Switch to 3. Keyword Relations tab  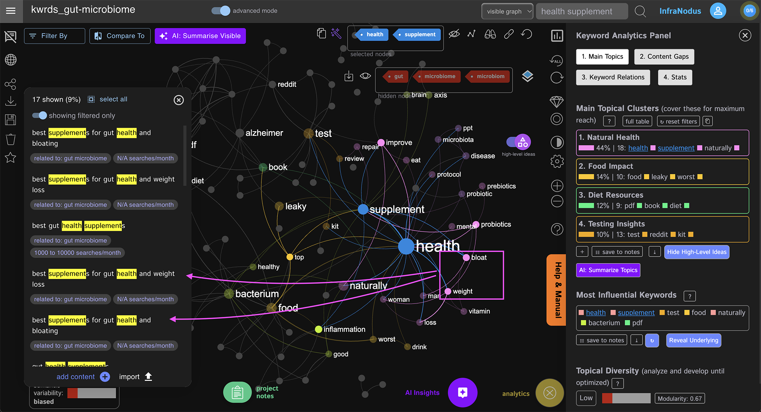click(x=613, y=77)
